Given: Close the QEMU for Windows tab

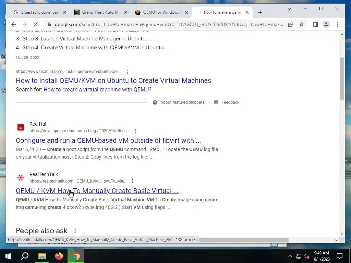Looking at the screenshot, I should point(186,13).
